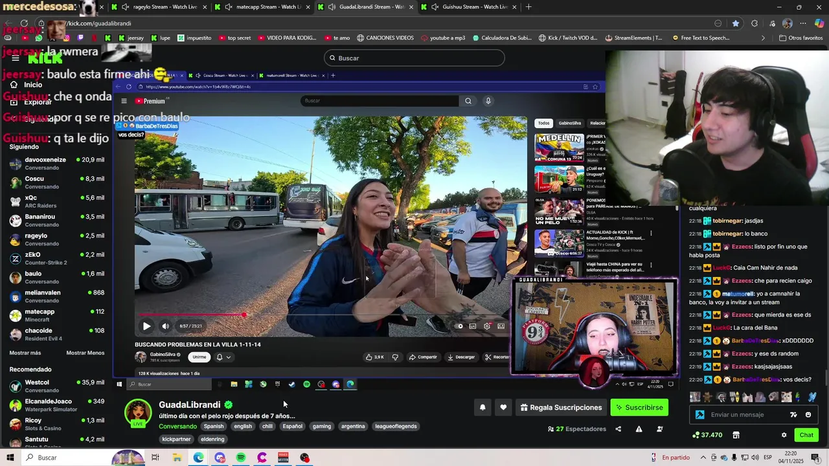Expand the bookmarks bar overflow chevron
This screenshot has height=466, width=829.
pyautogui.click(x=762, y=38)
